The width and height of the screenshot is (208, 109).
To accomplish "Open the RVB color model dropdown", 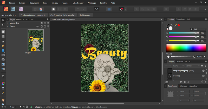I will click(x=200, y=29).
